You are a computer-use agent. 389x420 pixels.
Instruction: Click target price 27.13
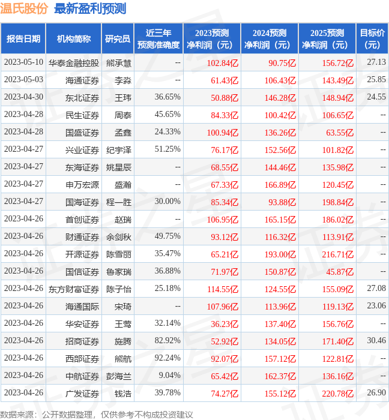(x=376, y=62)
